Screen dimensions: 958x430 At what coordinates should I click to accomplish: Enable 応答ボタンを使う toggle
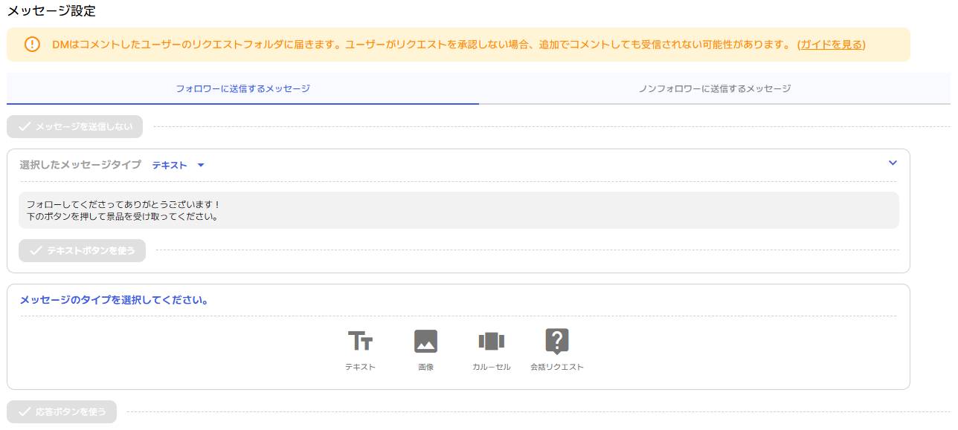pos(62,411)
